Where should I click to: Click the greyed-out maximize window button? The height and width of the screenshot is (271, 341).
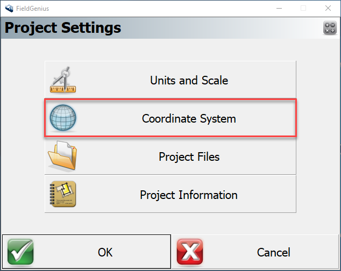point(303,8)
